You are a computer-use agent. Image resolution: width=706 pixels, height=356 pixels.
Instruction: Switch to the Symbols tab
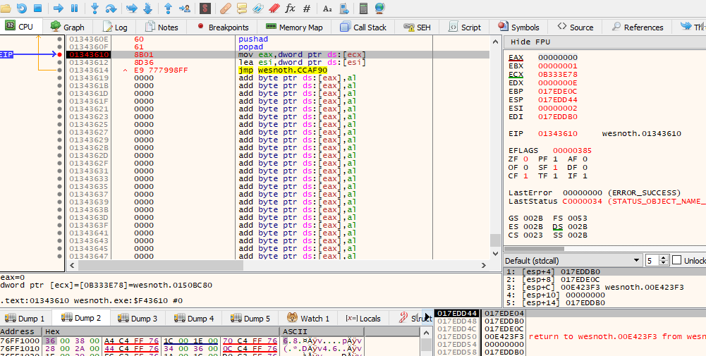tap(518, 27)
